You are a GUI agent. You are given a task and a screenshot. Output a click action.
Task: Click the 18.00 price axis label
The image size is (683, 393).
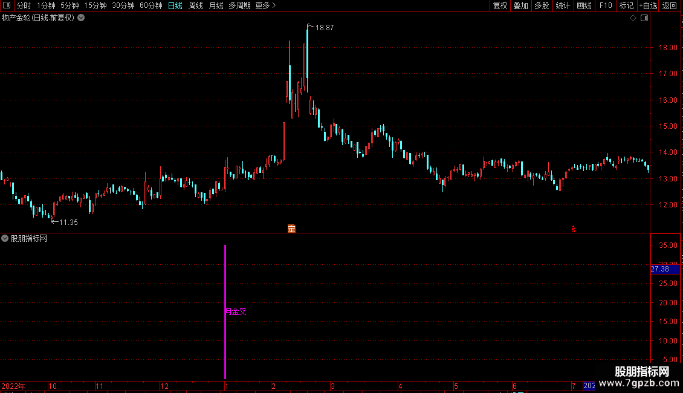pos(668,48)
